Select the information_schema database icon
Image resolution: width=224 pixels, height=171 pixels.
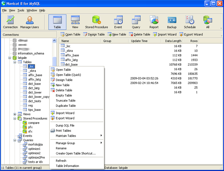point(15,53)
